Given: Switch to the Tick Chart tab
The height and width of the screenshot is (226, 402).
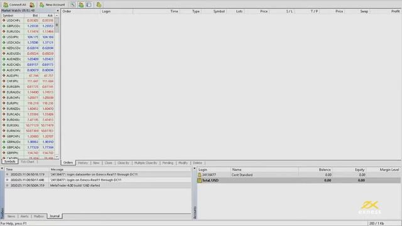Looking at the screenshot, I should pyautogui.click(x=28, y=162).
